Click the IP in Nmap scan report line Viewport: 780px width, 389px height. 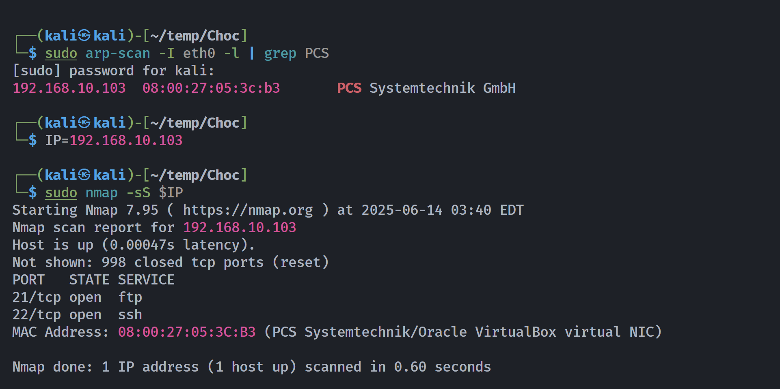tap(240, 227)
